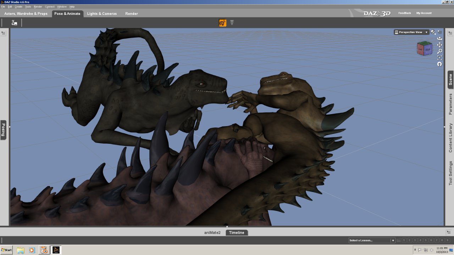This screenshot has width=454, height=255.
Task: Click the orbit camera control icon
Action: click(439, 38)
